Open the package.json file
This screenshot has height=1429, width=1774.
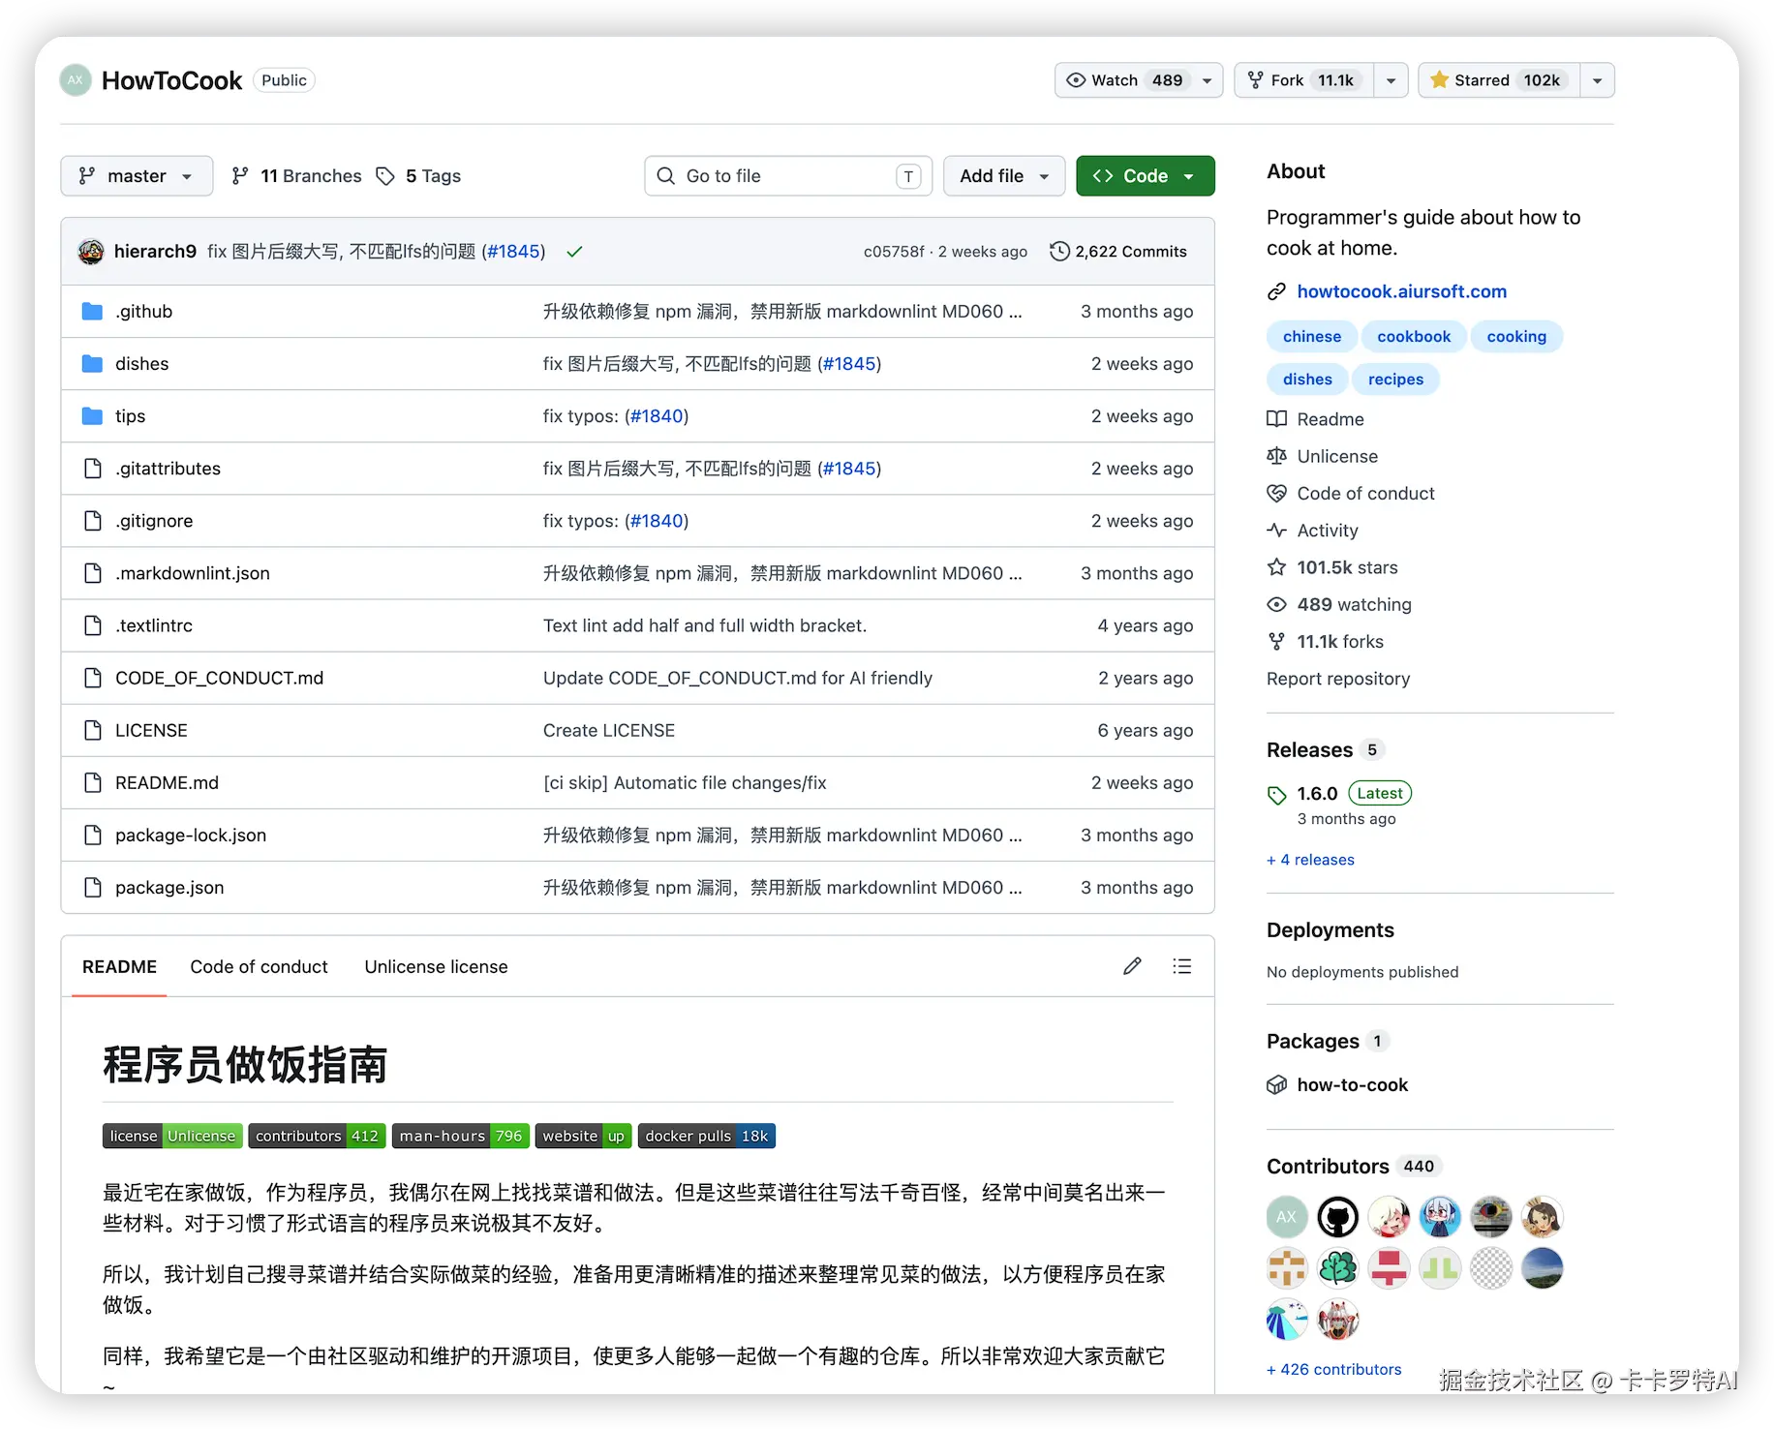pos(169,888)
